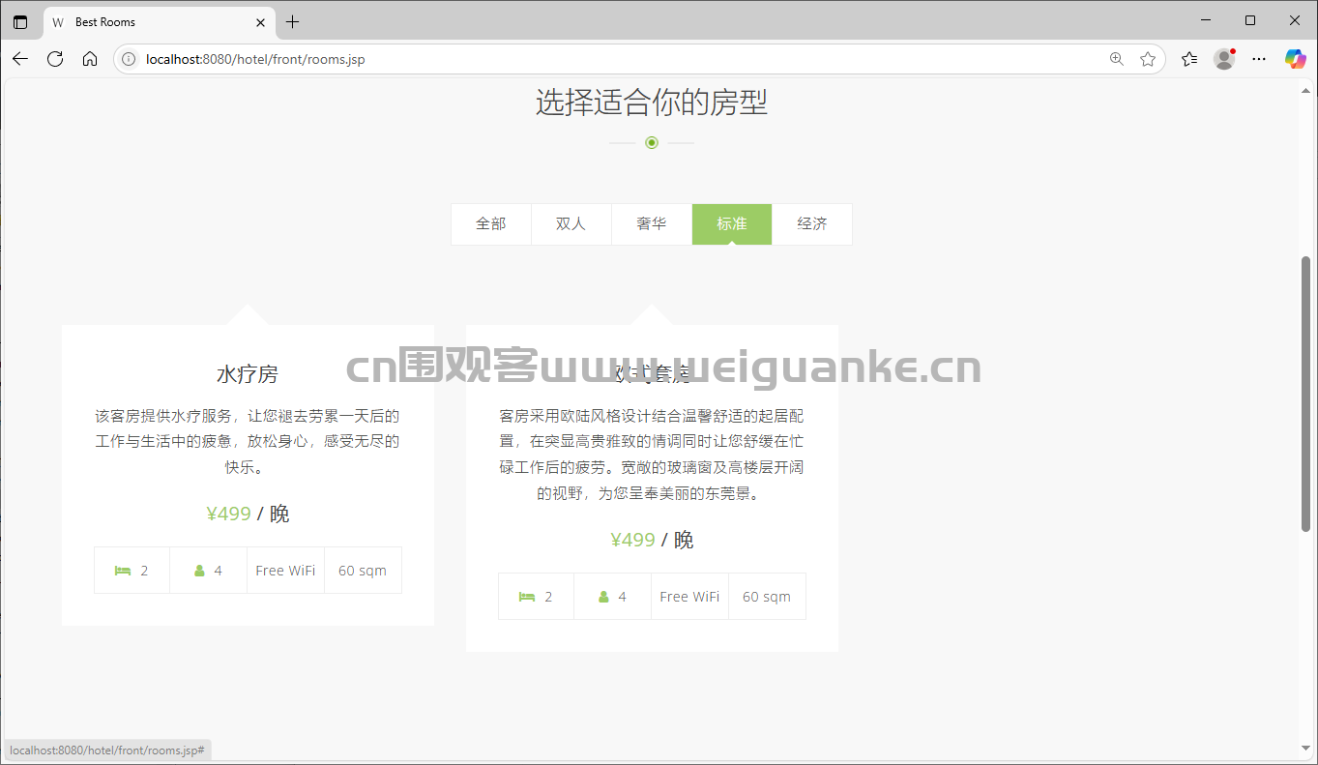Click the browser home icon
The height and width of the screenshot is (765, 1318).
point(90,59)
